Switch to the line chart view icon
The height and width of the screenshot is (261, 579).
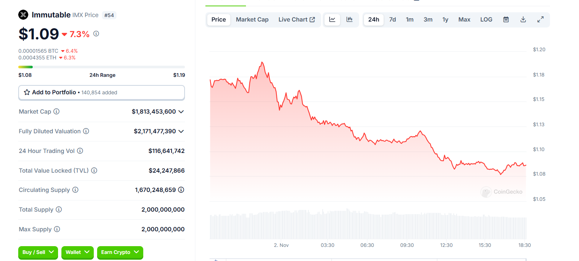pos(332,20)
